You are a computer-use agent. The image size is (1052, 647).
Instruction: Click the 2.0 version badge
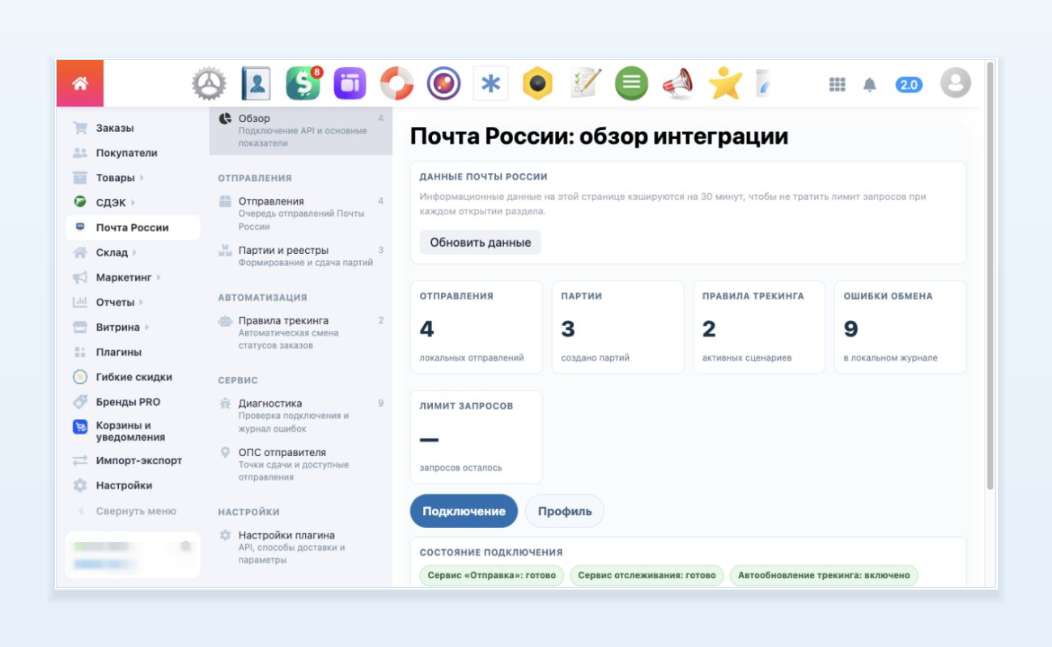point(909,84)
